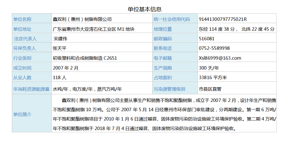This screenshot has height=141, width=287.
Task: Select the coordinates 东经 114 度 38 分 value
Action: [x=217, y=29]
